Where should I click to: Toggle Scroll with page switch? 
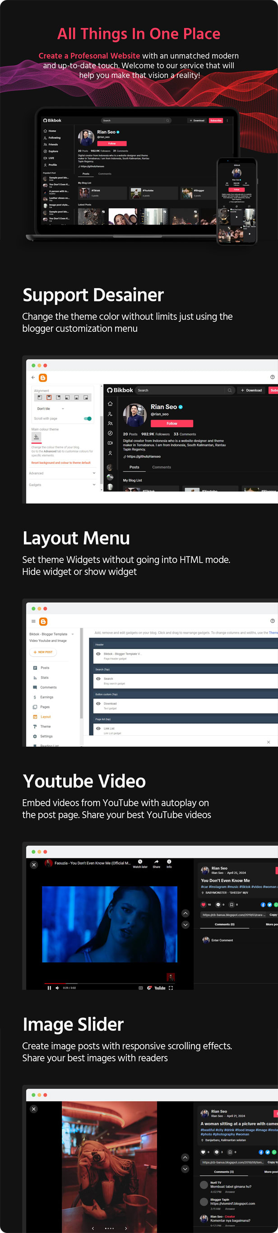coord(88,419)
